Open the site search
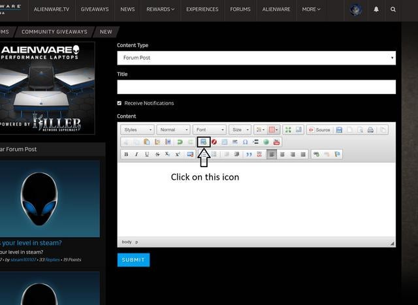Viewport: 418px width, 305px height. point(393,9)
